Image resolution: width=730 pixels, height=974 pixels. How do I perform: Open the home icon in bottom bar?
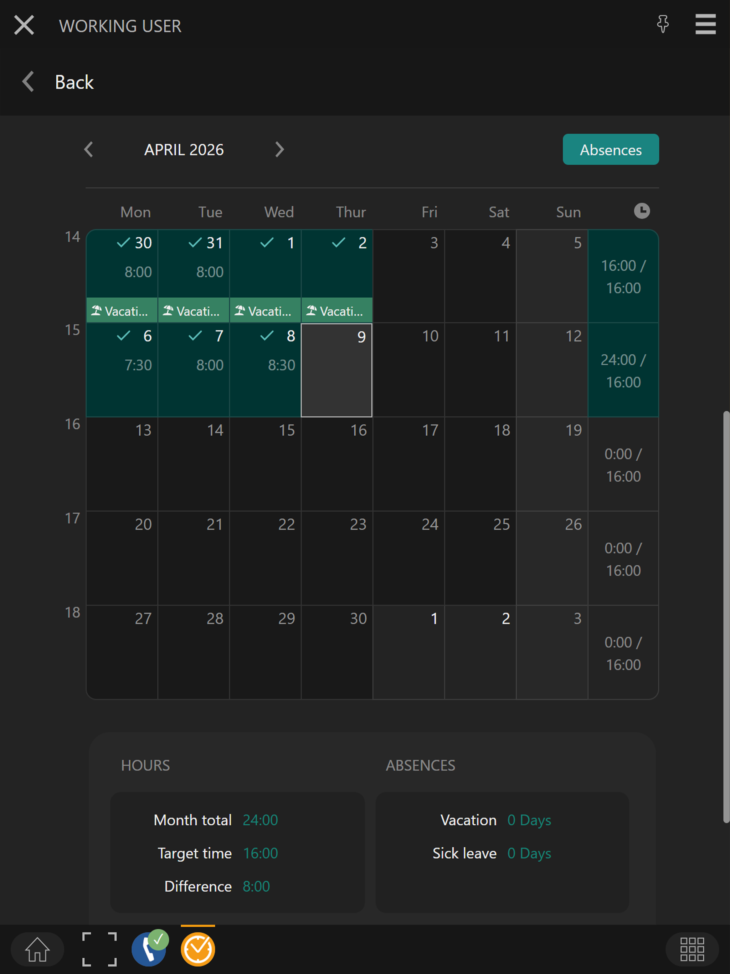tap(37, 949)
